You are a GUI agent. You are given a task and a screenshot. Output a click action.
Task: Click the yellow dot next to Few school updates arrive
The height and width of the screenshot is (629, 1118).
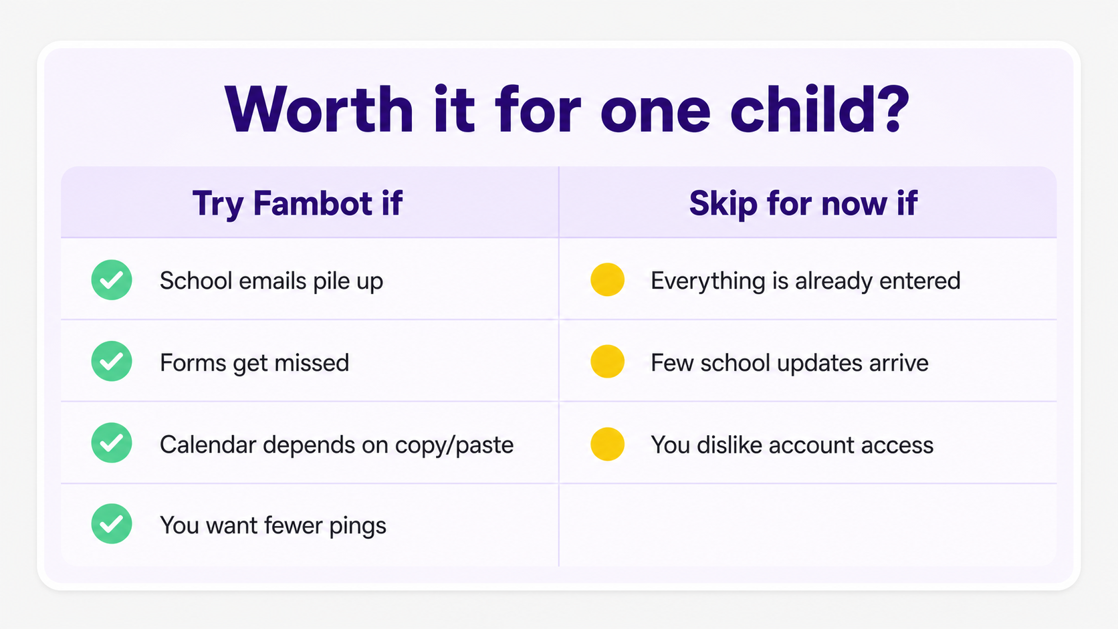coord(608,361)
